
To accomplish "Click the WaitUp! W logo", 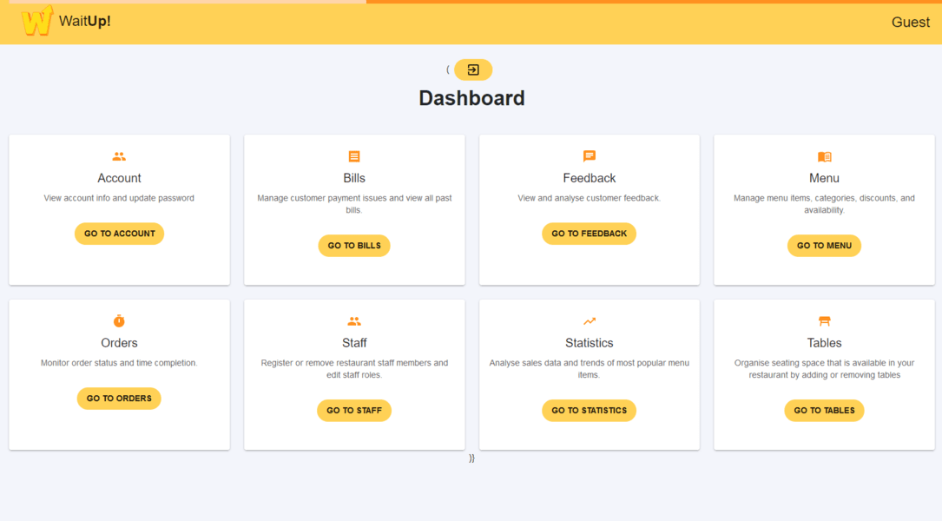I will pos(37,22).
